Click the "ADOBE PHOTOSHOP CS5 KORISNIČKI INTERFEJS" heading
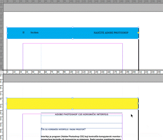This screenshot has height=140, width=163. tap(81, 114)
